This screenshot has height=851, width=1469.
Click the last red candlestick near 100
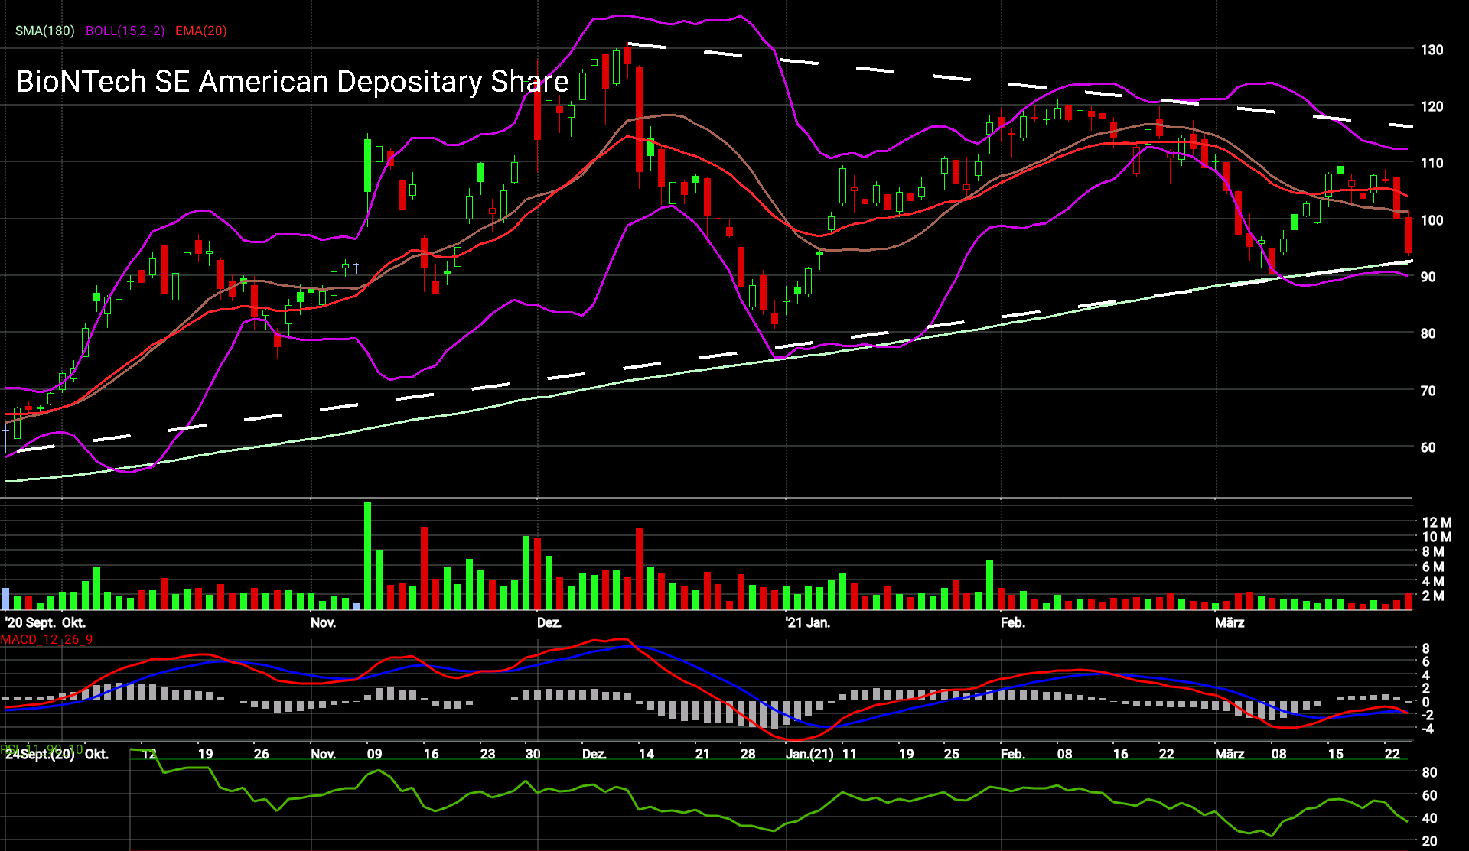(1408, 235)
